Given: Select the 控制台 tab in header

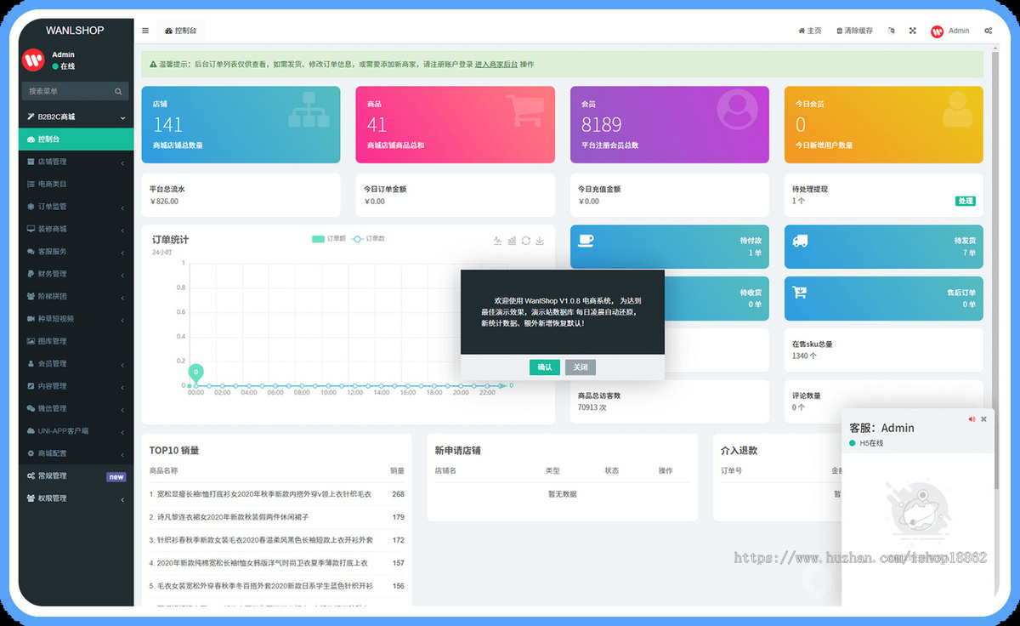Looking at the screenshot, I should point(180,31).
